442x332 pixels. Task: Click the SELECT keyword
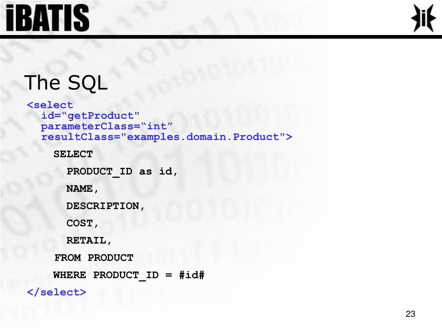tap(73, 154)
